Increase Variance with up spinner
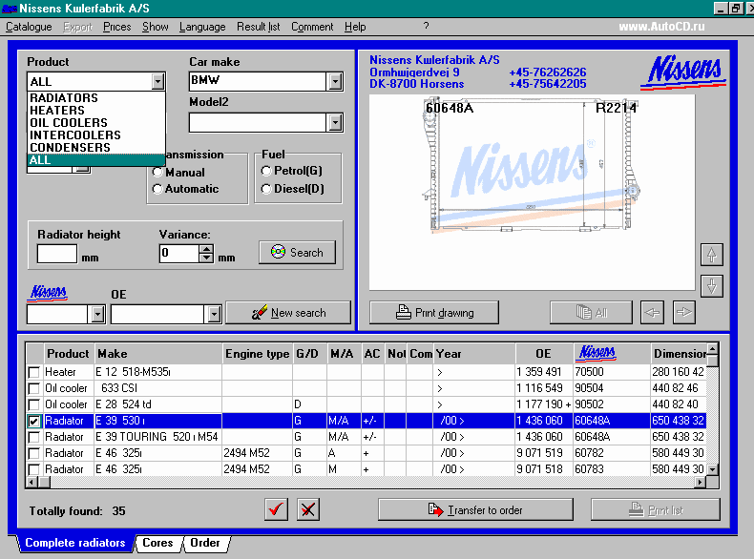 (x=206, y=249)
